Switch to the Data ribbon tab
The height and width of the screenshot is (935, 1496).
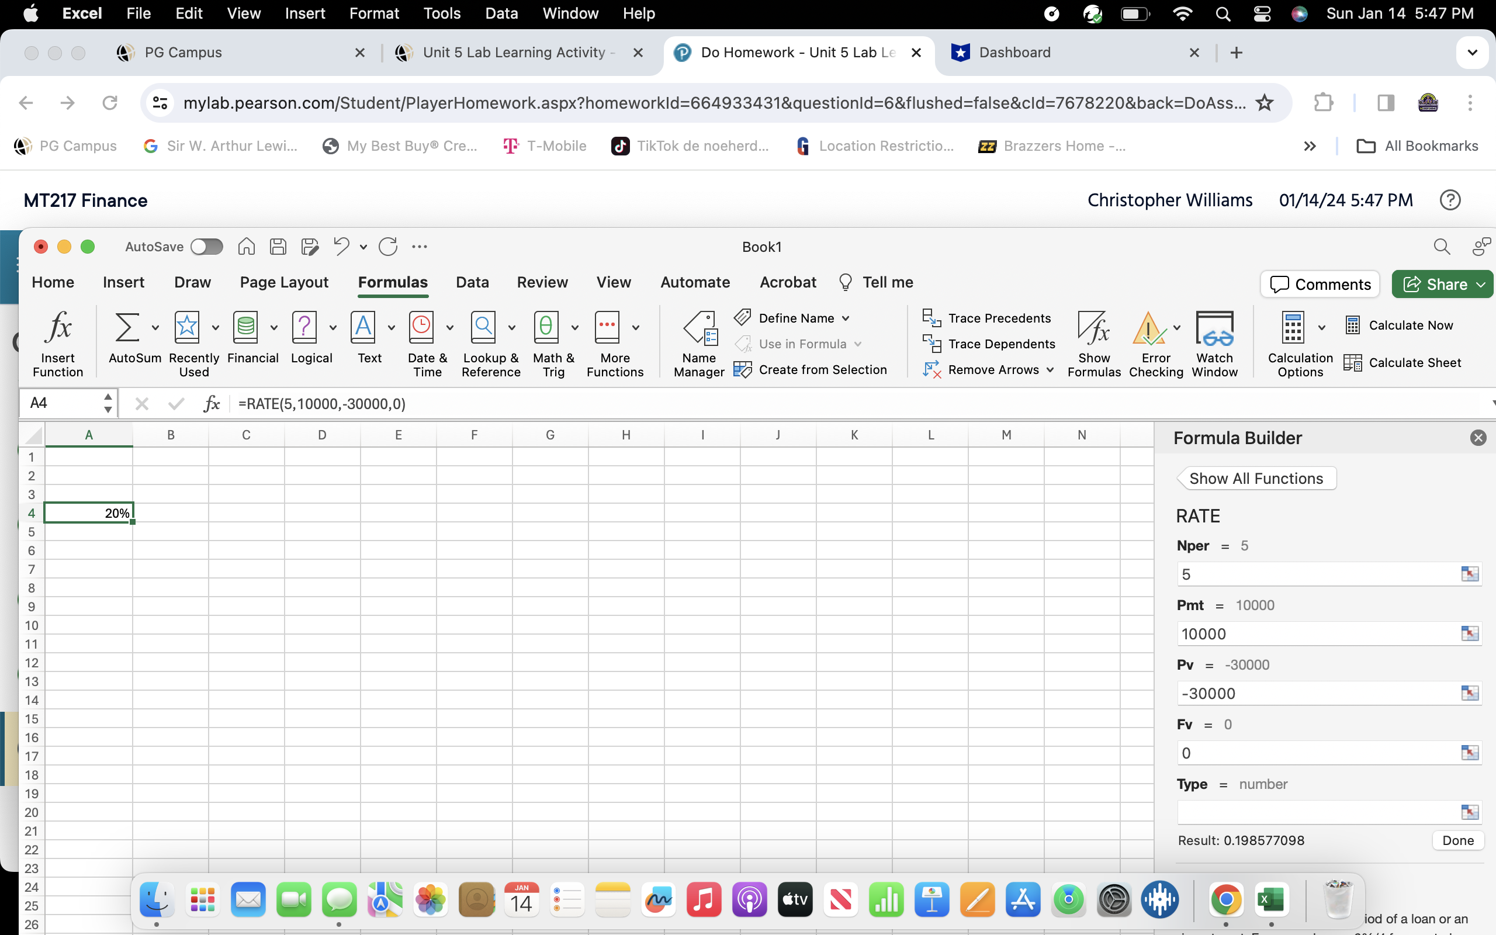tap(472, 282)
